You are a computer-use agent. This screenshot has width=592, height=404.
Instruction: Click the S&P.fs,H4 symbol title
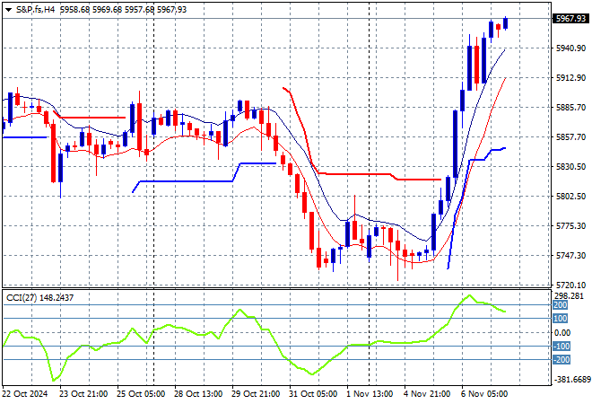pyautogui.click(x=35, y=8)
